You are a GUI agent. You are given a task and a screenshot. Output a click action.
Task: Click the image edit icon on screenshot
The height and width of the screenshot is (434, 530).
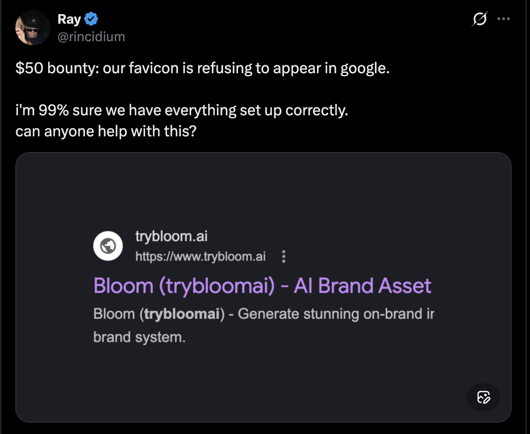click(483, 397)
